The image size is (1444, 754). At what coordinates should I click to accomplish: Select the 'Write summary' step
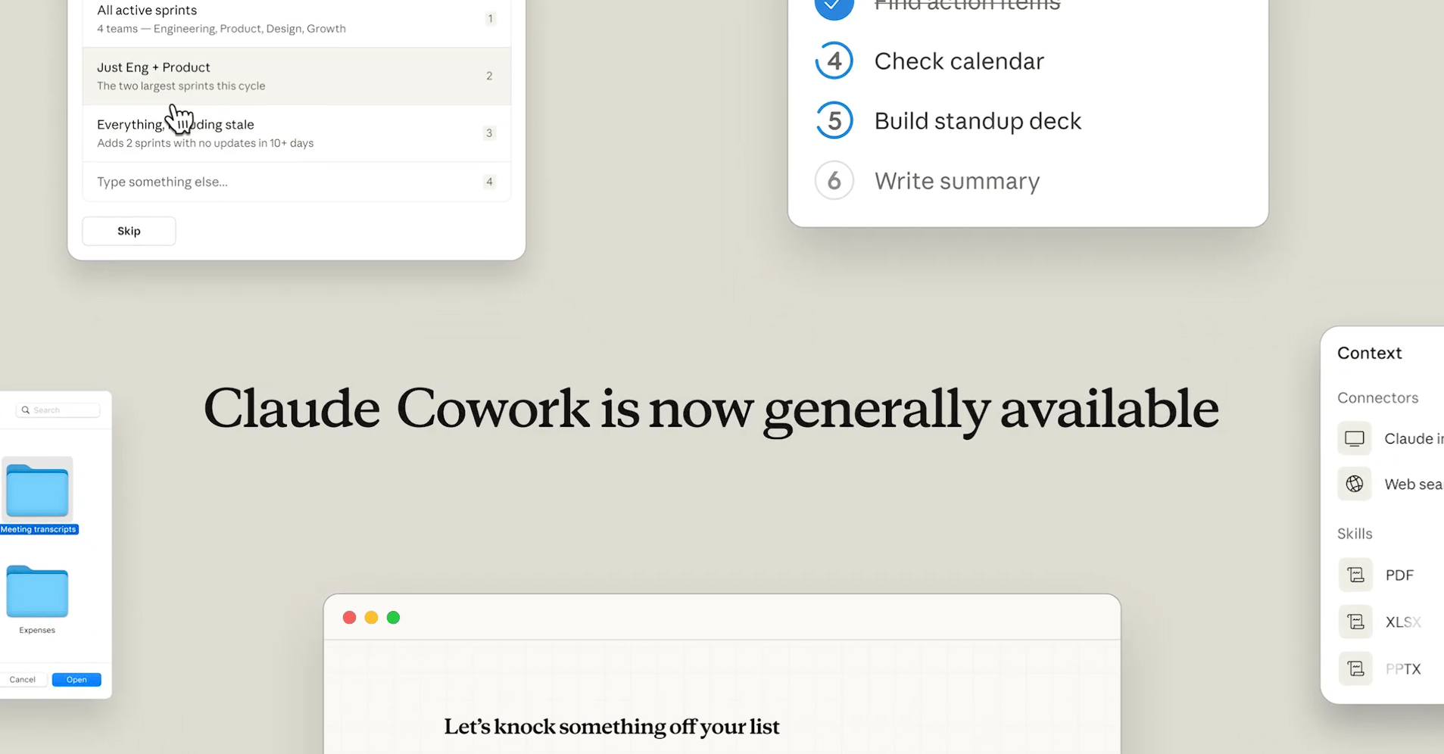[957, 181]
